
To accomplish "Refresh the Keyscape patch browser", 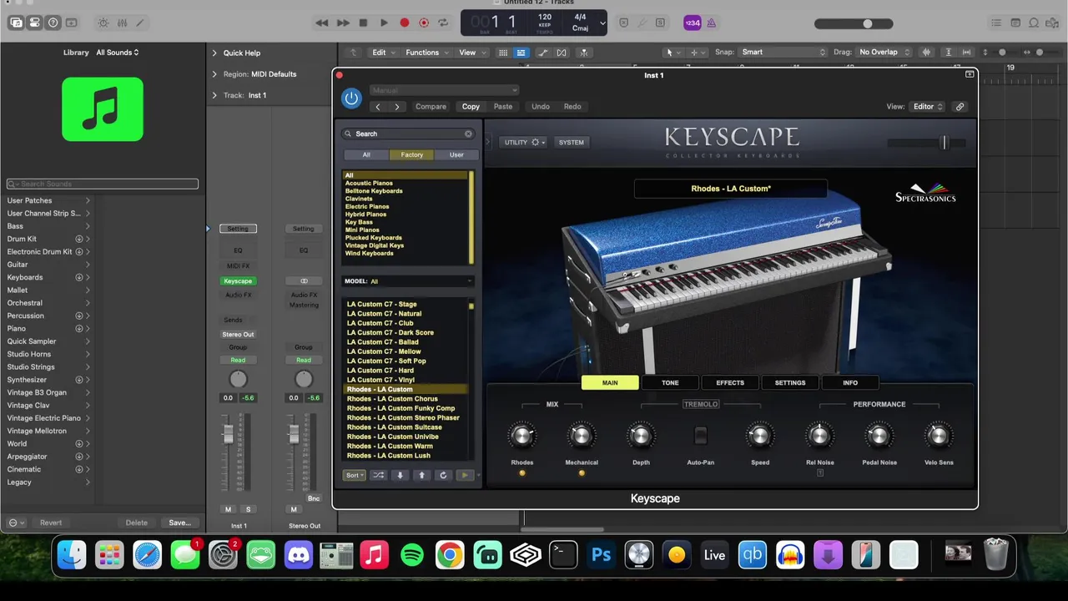I will point(443,475).
